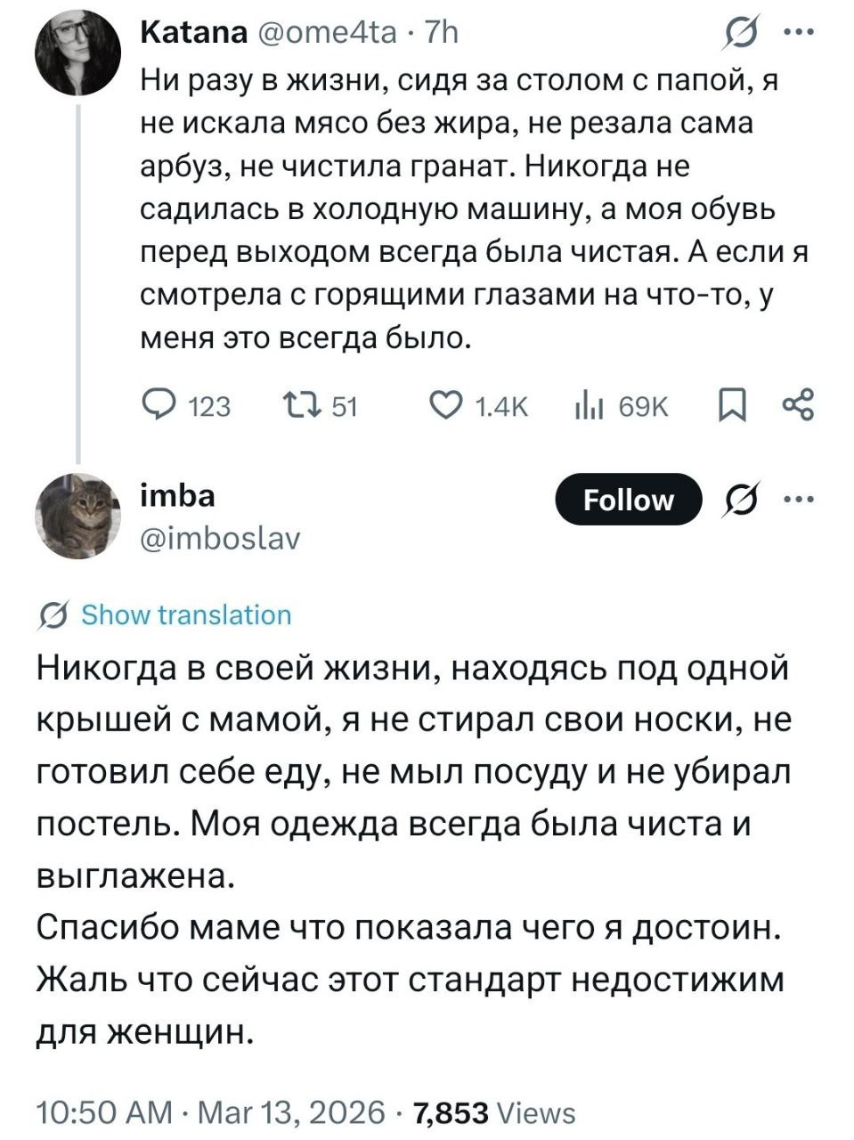The image size is (854, 1140).
Task: Open view analytics icon showing 69K
Action: click(590, 406)
